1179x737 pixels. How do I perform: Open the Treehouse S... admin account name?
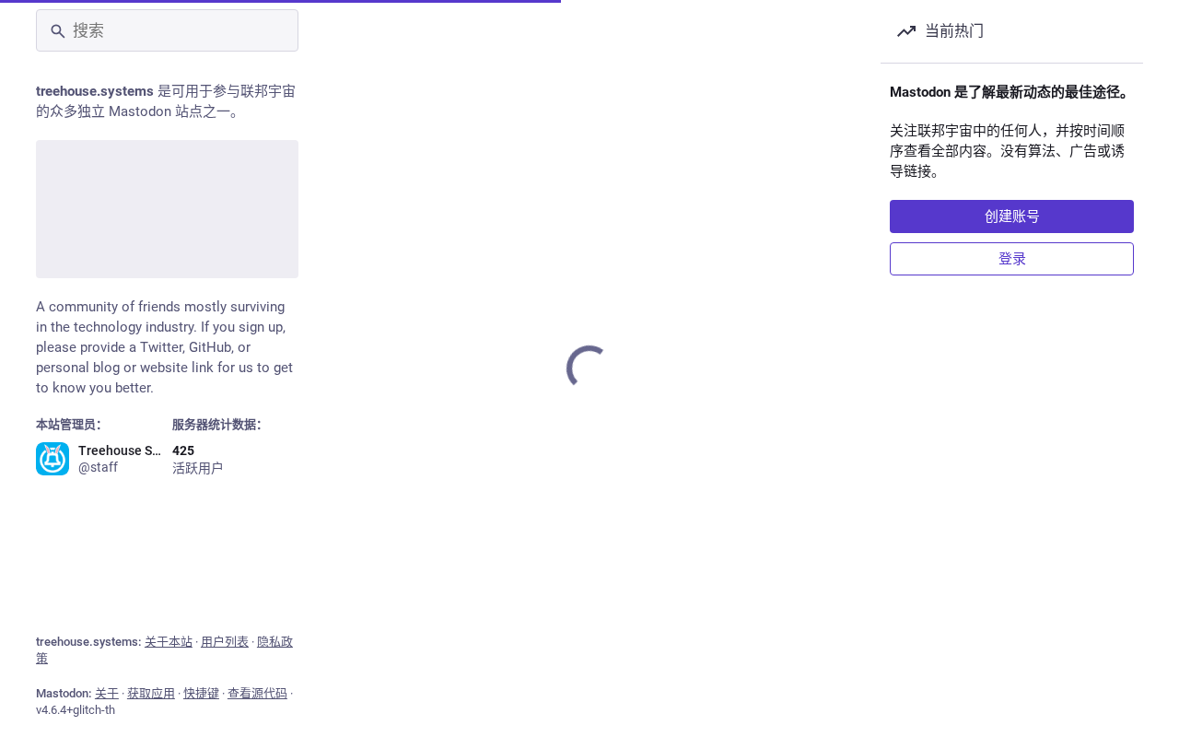[x=120, y=450]
